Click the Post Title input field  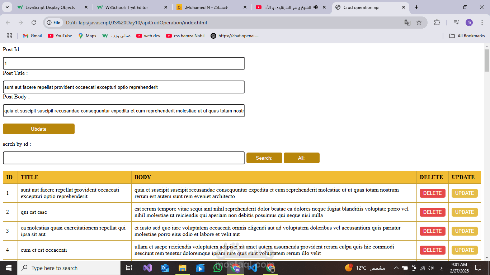coord(124,87)
